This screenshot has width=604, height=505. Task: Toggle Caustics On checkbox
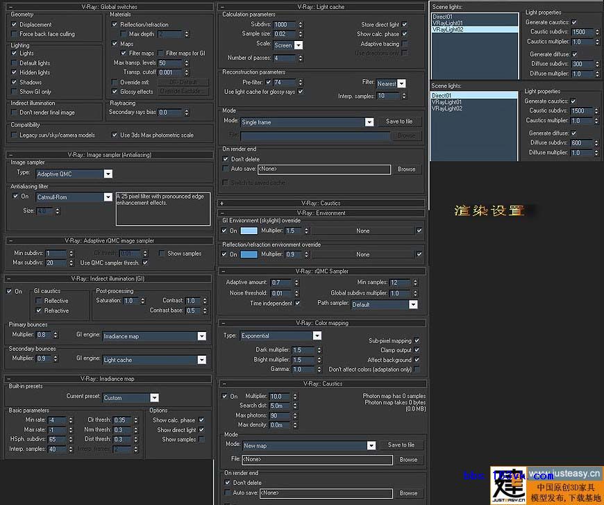pos(224,397)
